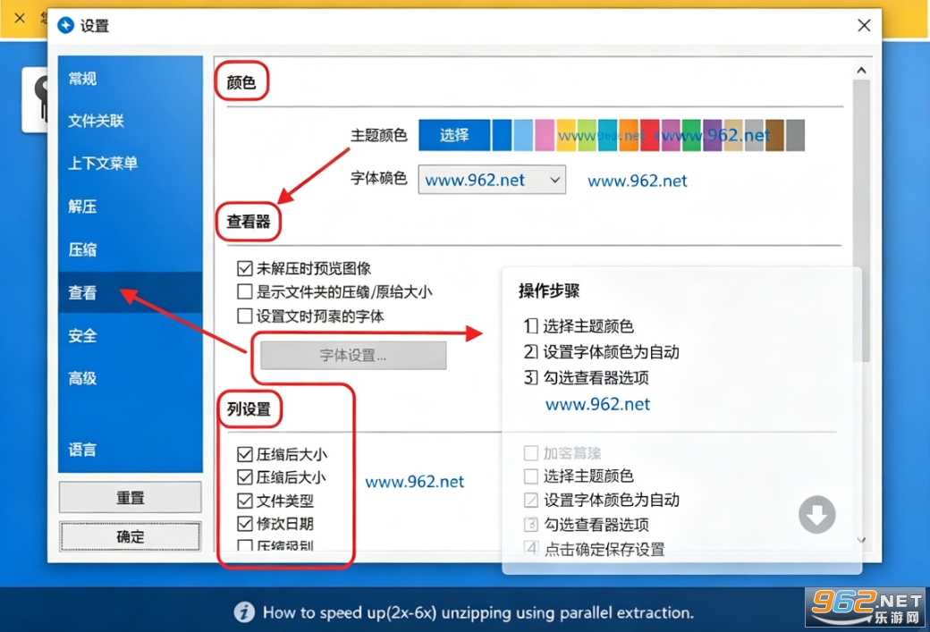Viewport: 930px width, 632px height.
Task: Close the yellow background window X icon
Action: [20, 18]
